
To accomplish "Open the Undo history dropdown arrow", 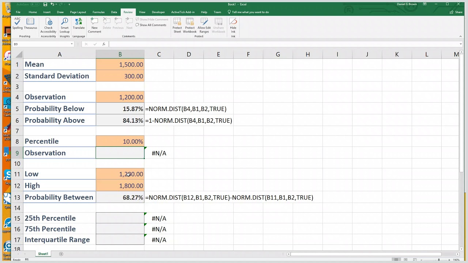I will pyautogui.click(x=56, y=4).
